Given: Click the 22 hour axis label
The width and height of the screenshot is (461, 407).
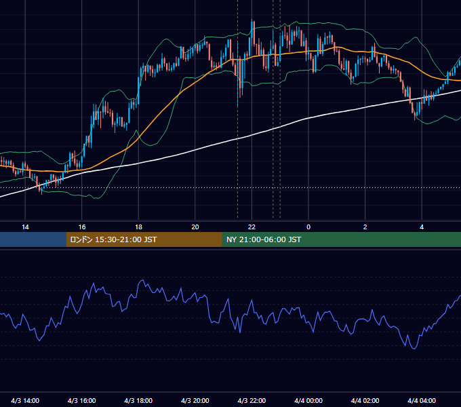Looking at the screenshot, I should click(x=252, y=227).
